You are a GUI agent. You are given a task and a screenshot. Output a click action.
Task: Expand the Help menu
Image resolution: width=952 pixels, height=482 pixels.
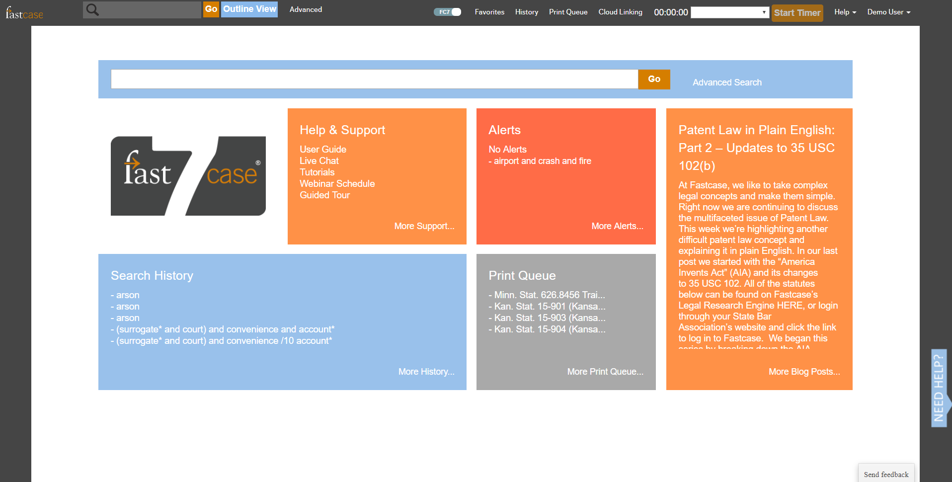(845, 12)
